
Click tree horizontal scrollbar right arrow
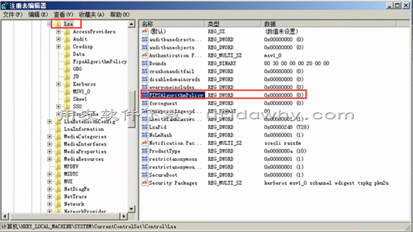click(124, 217)
